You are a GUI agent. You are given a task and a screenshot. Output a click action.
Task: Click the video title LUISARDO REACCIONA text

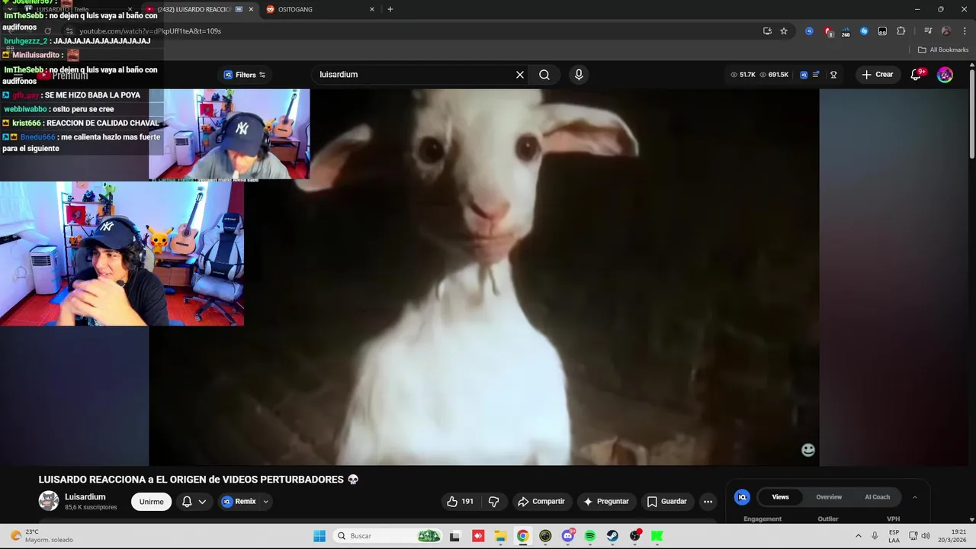click(198, 480)
